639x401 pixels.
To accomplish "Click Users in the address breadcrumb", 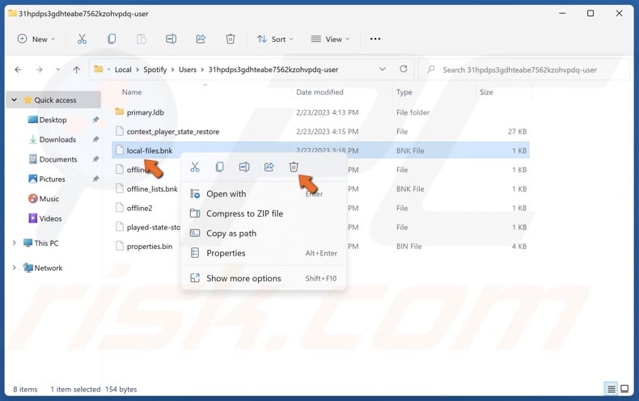I will tap(188, 70).
